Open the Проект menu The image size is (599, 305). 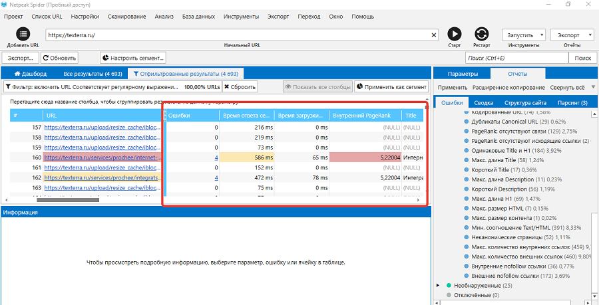13,17
